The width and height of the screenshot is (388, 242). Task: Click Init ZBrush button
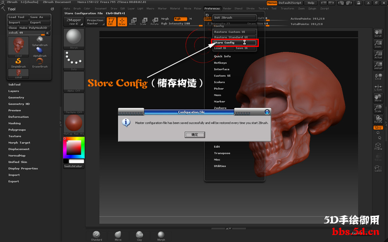[234, 18]
